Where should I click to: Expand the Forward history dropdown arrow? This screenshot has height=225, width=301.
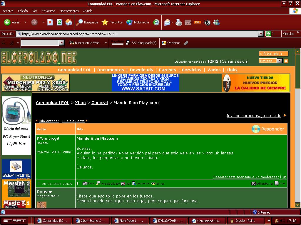coord(43,22)
